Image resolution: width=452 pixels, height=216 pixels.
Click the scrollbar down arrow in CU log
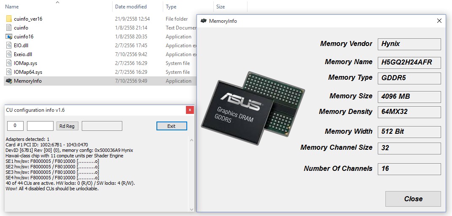click(x=192, y=209)
